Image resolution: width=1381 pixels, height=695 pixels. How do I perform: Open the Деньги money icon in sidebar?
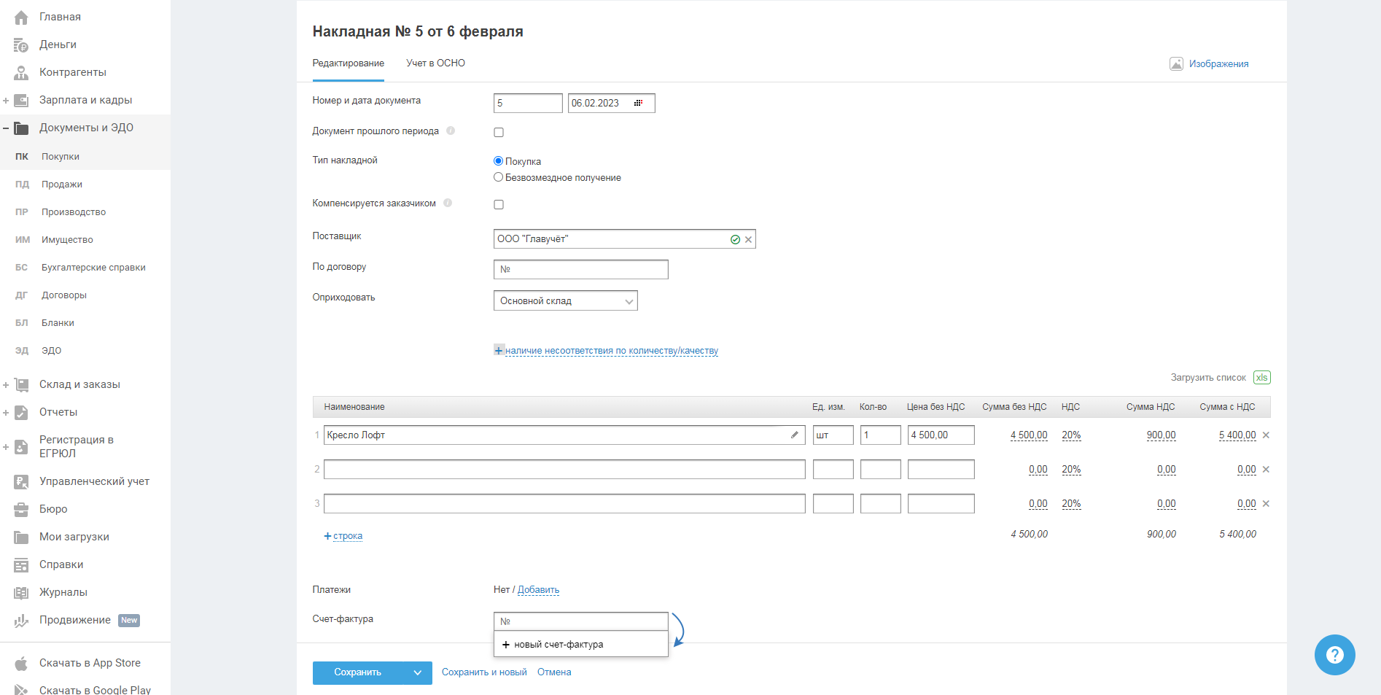coord(21,45)
